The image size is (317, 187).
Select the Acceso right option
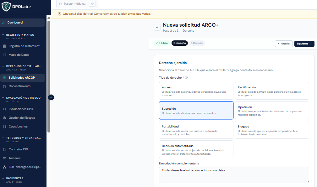coord(196,91)
